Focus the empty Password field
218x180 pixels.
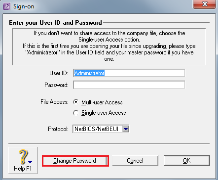coord(129,85)
